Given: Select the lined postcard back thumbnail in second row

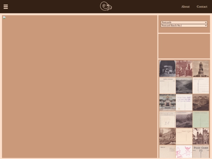Looking at the screenshot, I should (201, 86).
